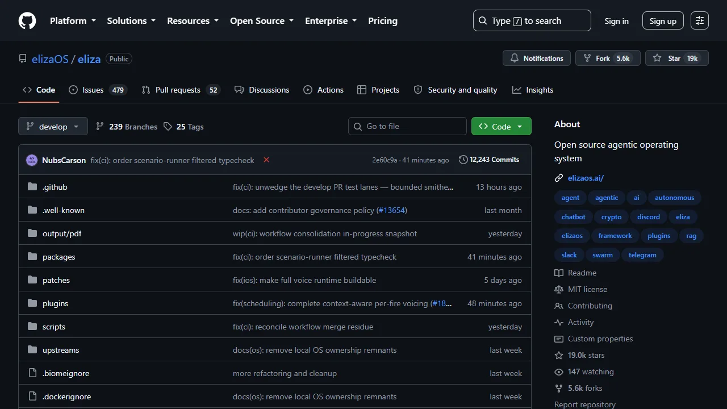The height and width of the screenshot is (409, 727).
Task: Open the eliza repository name link
Action: pos(89,59)
